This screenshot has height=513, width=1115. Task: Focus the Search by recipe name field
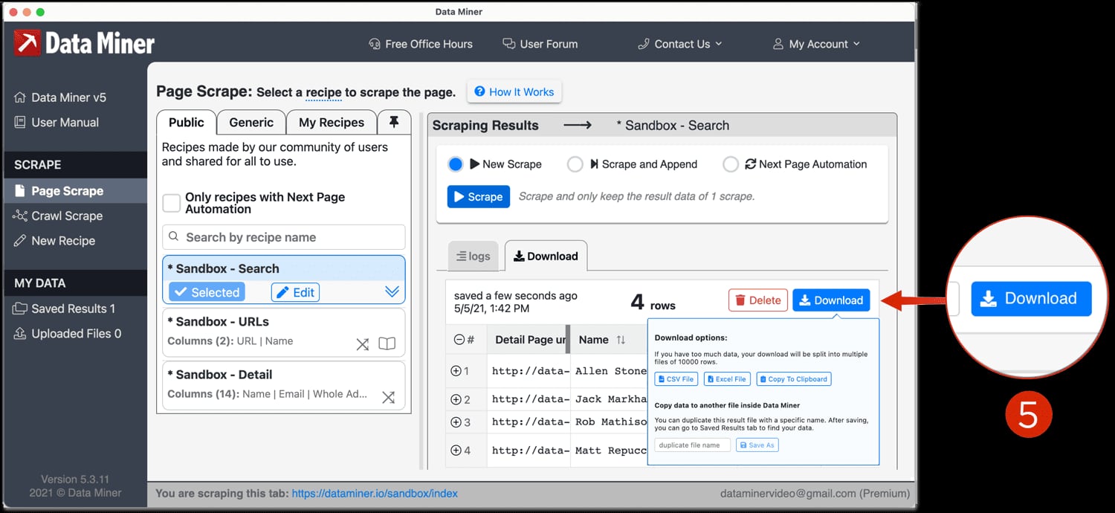click(284, 237)
